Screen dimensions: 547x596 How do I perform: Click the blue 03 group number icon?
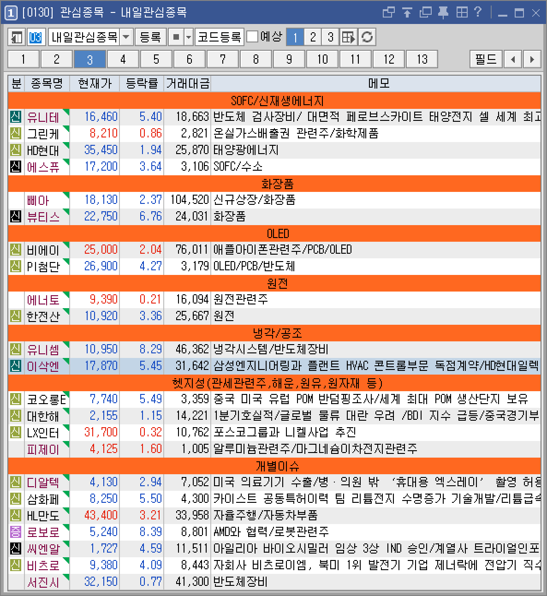(36, 37)
